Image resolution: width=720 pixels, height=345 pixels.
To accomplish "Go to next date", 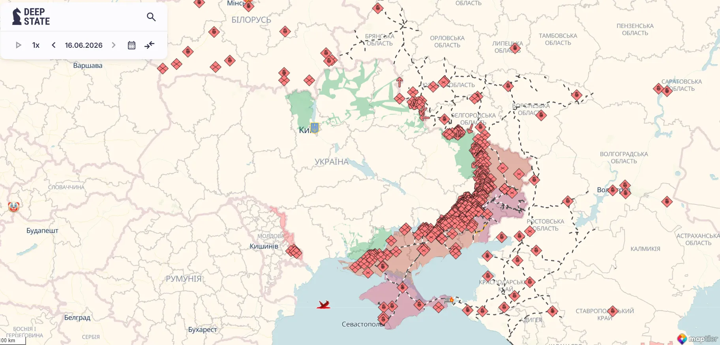I will click(114, 45).
